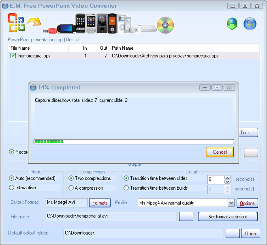The image size is (267, 245).
Task: Choose Two compressions option
Action: click(71, 178)
